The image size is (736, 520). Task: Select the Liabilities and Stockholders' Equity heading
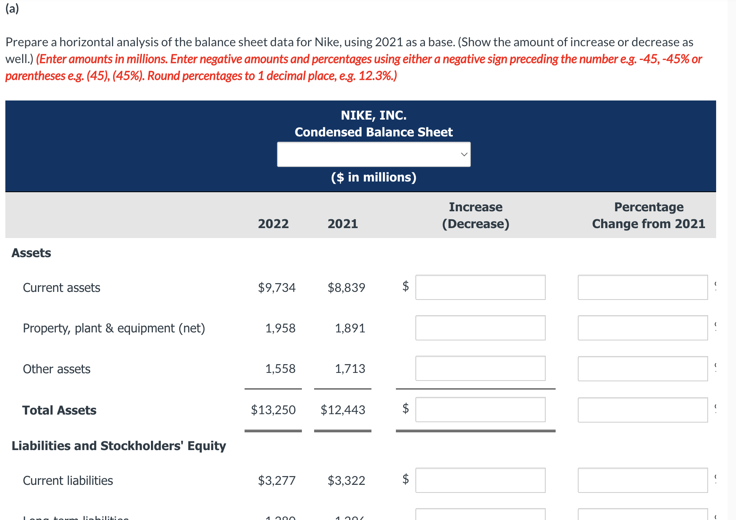(118, 445)
